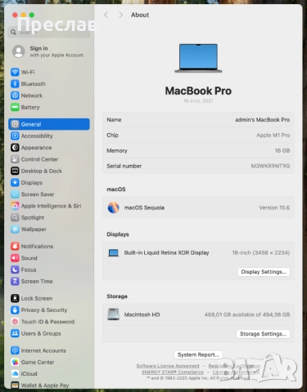Open the Screen Time hourglass icon

click(x=15, y=281)
